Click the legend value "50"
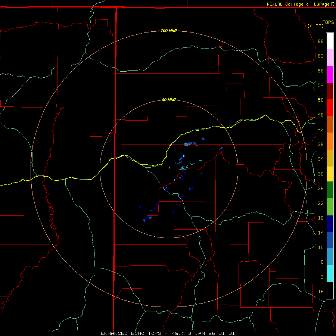 tap(321, 100)
